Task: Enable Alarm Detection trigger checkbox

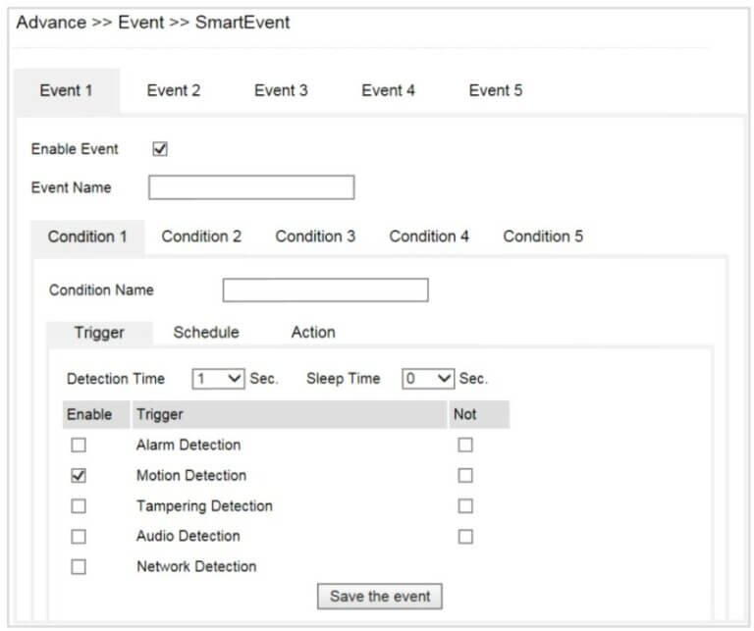Action: (x=79, y=446)
